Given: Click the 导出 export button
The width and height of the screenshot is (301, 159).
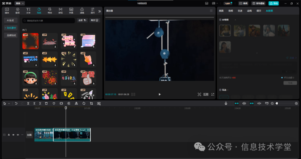Looking at the screenshot, I should 274,3.
